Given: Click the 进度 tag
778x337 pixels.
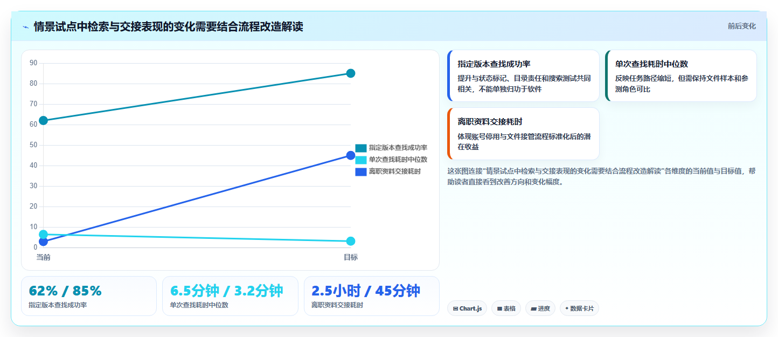Looking at the screenshot, I should [x=540, y=308].
